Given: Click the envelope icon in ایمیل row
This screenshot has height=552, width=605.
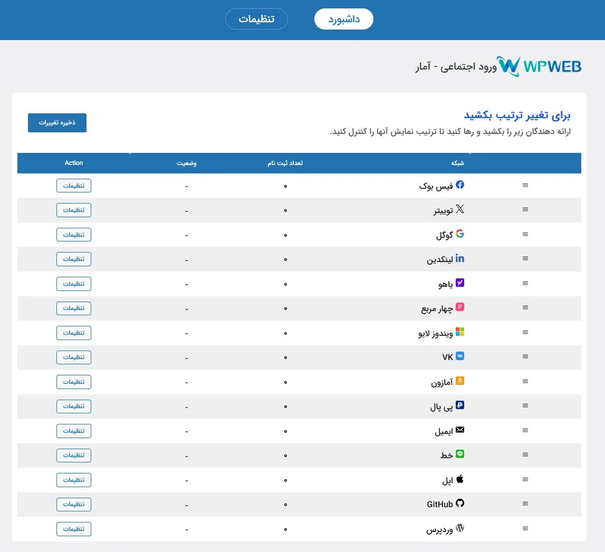Looking at the screenshot, I should 459,430.
